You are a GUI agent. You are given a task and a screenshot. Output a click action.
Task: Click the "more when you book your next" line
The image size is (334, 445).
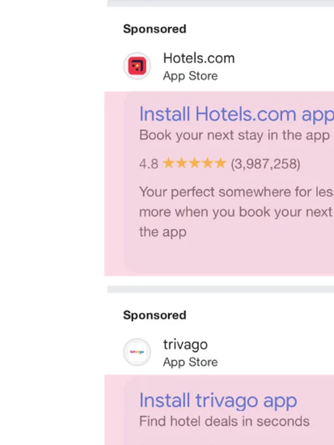[x=236, y=212]
